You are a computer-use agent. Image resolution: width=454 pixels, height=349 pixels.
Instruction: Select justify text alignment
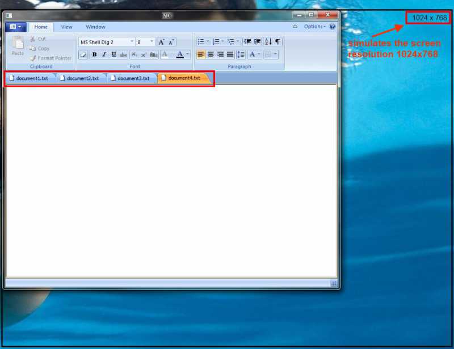coord(230,55)
